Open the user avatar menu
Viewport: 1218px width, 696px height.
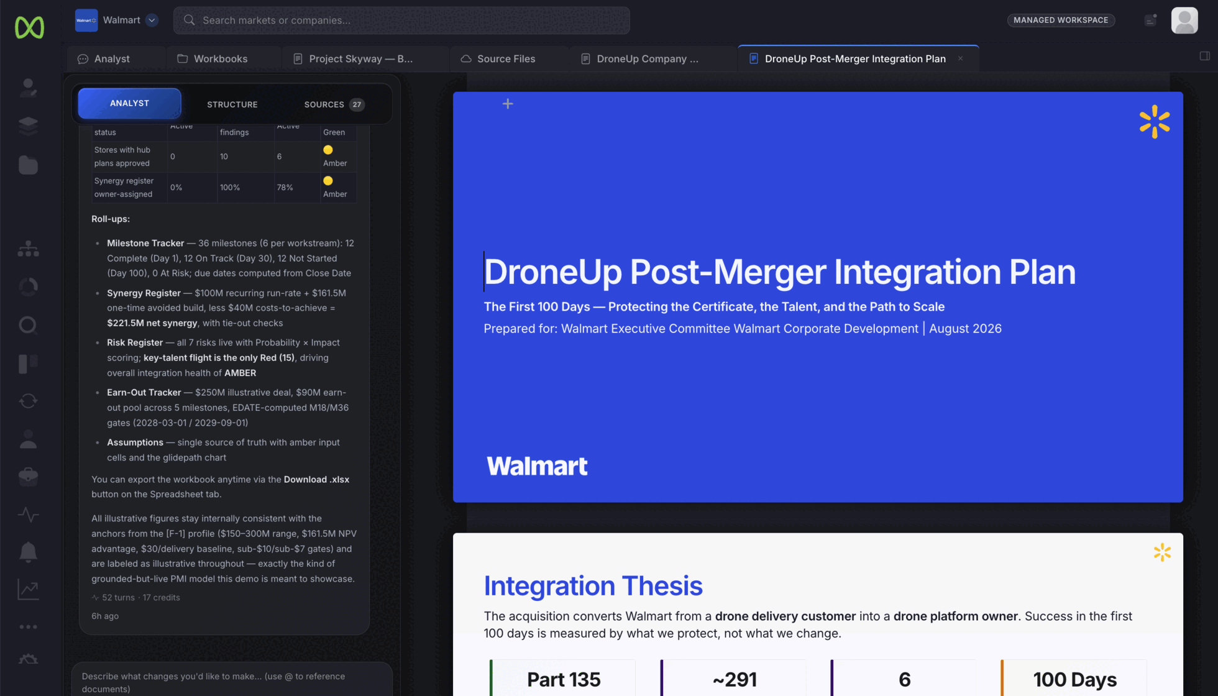click(x=1184, y=21)
